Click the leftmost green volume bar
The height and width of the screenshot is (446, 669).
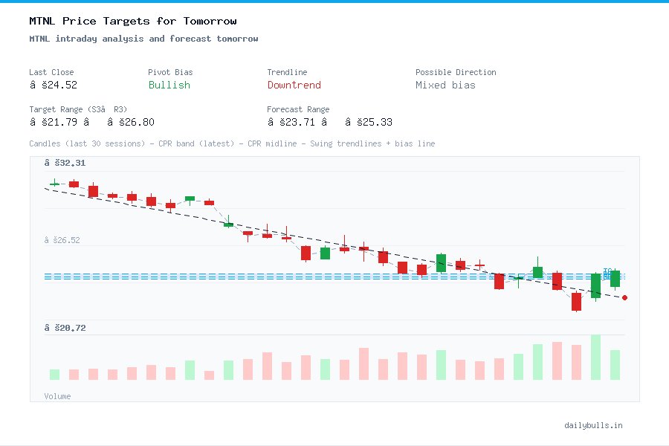54,374
